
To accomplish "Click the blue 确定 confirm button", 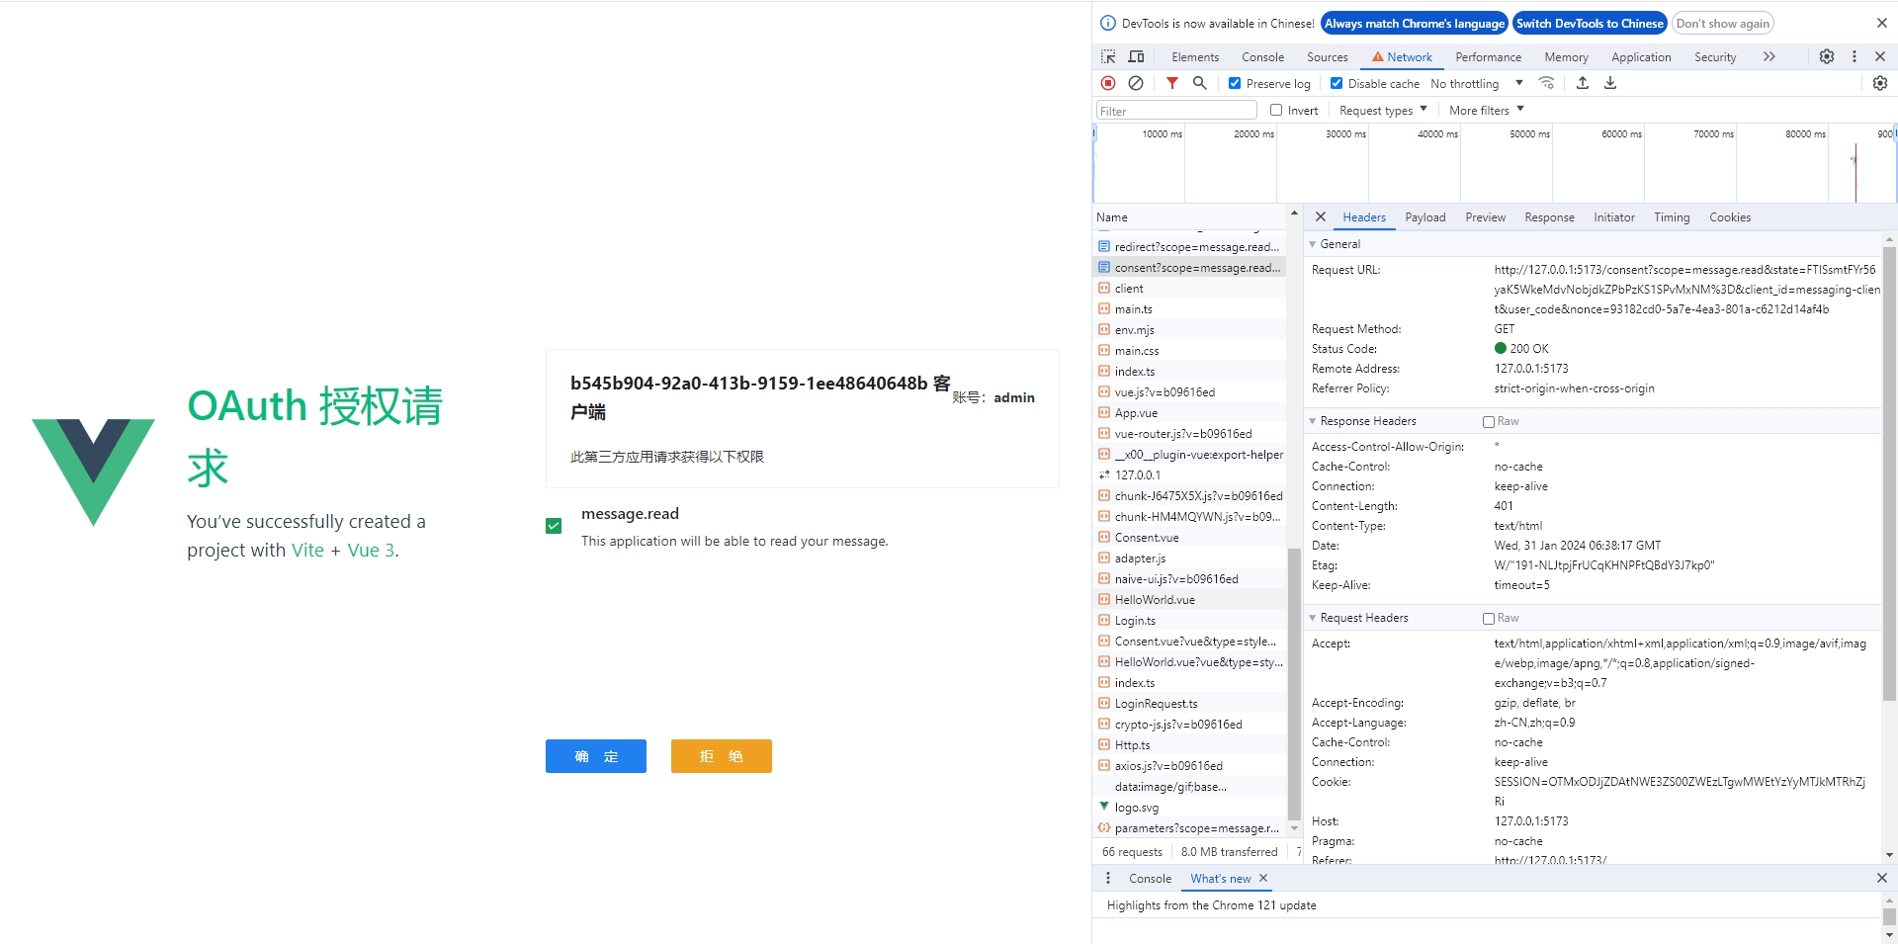I will click(596, 756).
